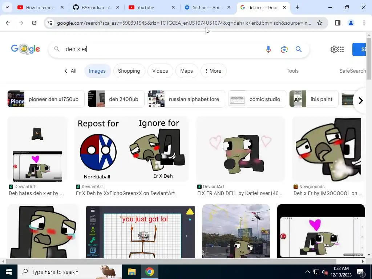The image size is (372, 279).
Task: Open 'Er X Deh by XxElchoGreenxX' link
Action: point(125,193)
